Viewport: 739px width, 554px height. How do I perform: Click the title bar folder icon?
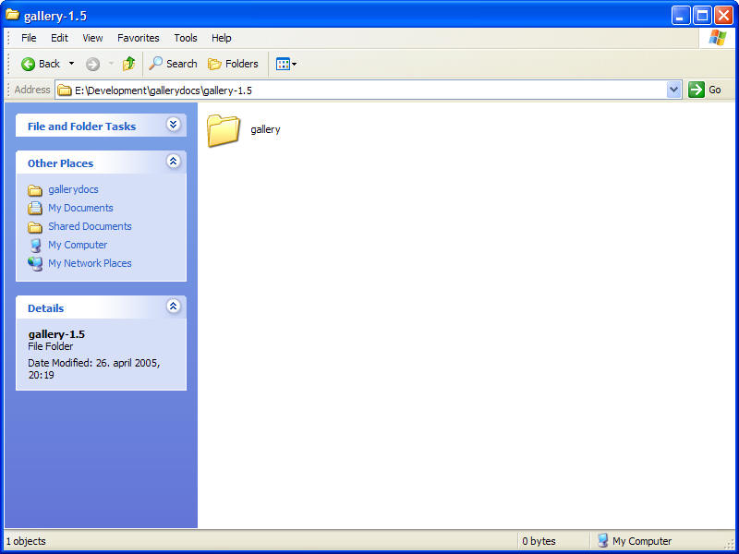tap(12, 15)
